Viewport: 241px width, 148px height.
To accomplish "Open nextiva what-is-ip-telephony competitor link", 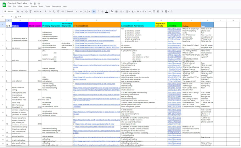I will click(x=96, y=30).
